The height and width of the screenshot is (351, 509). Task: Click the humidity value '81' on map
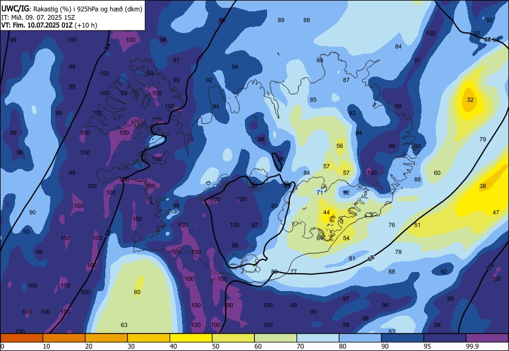(352, 259)
